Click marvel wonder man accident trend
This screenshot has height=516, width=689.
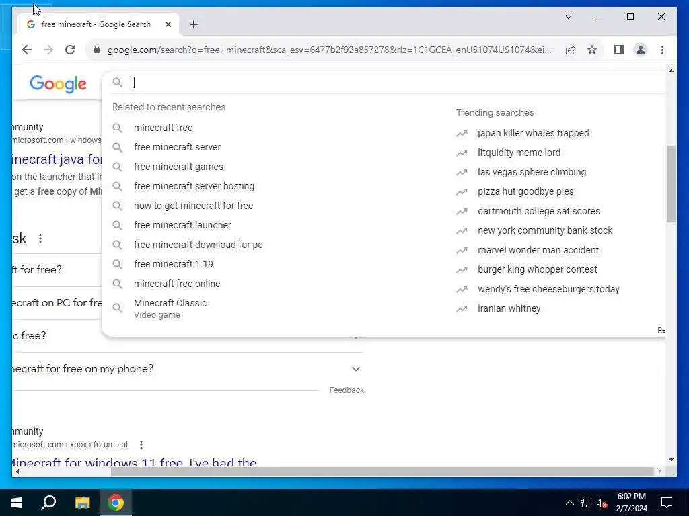coord(538,250)
